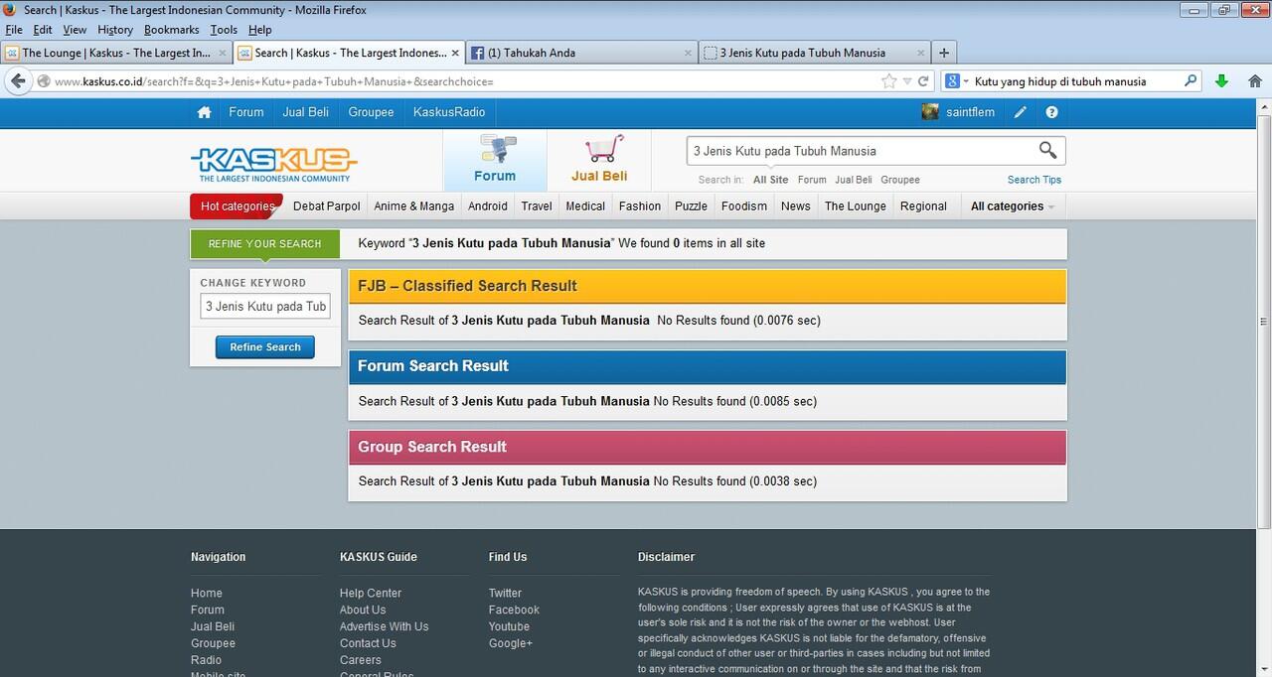Open the Google+ link under Find Us

(x=511, y=643)
